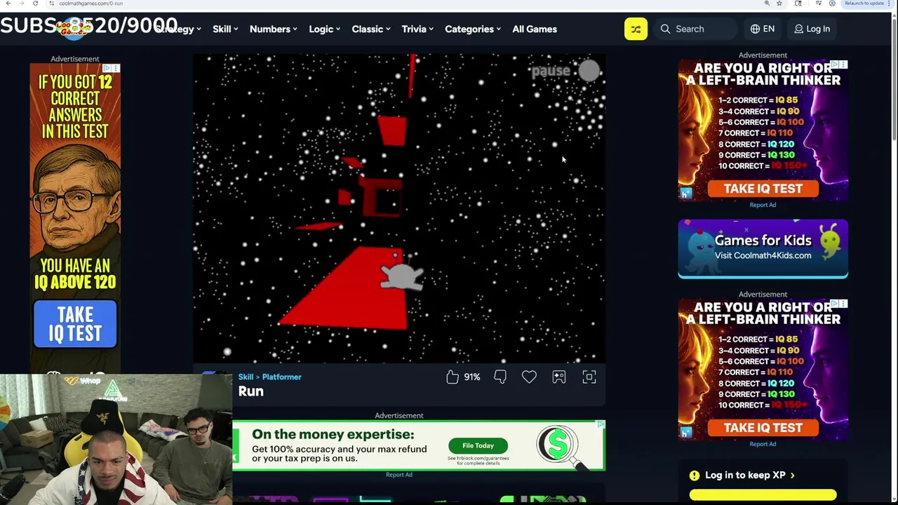Viewport: 898px width, 505px height.
Task: Click the File Today button in ad
Action: click(478, 445)
